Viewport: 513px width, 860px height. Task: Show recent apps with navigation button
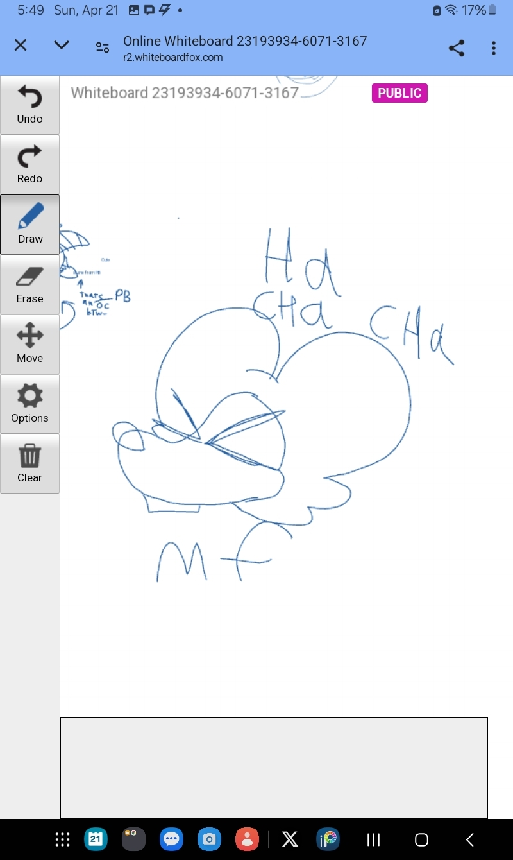373,839
